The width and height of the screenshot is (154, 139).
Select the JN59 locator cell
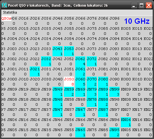69,92
